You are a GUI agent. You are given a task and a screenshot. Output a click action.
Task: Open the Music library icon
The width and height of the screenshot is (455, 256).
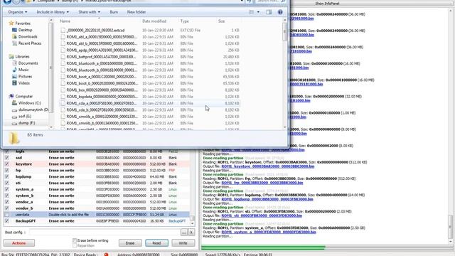[x=14, y=70]
